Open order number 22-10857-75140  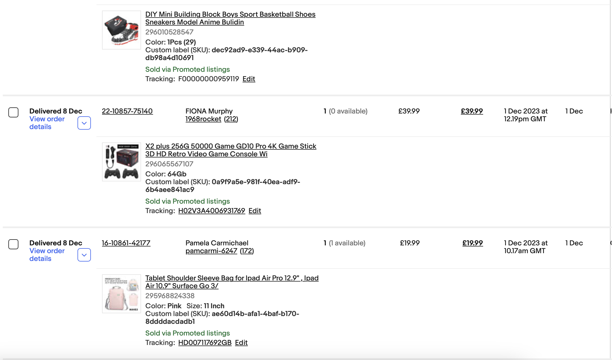[127, 111]
